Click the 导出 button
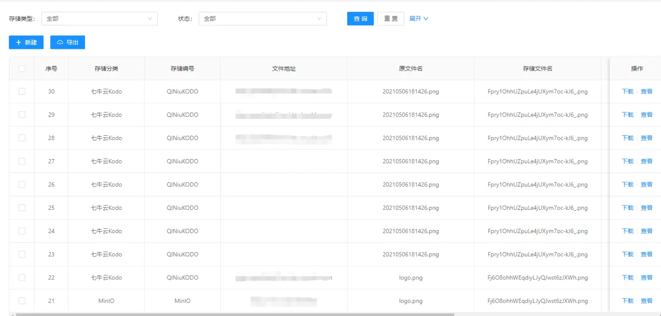Viewport: 661px width, 316px height. point(67,42)
